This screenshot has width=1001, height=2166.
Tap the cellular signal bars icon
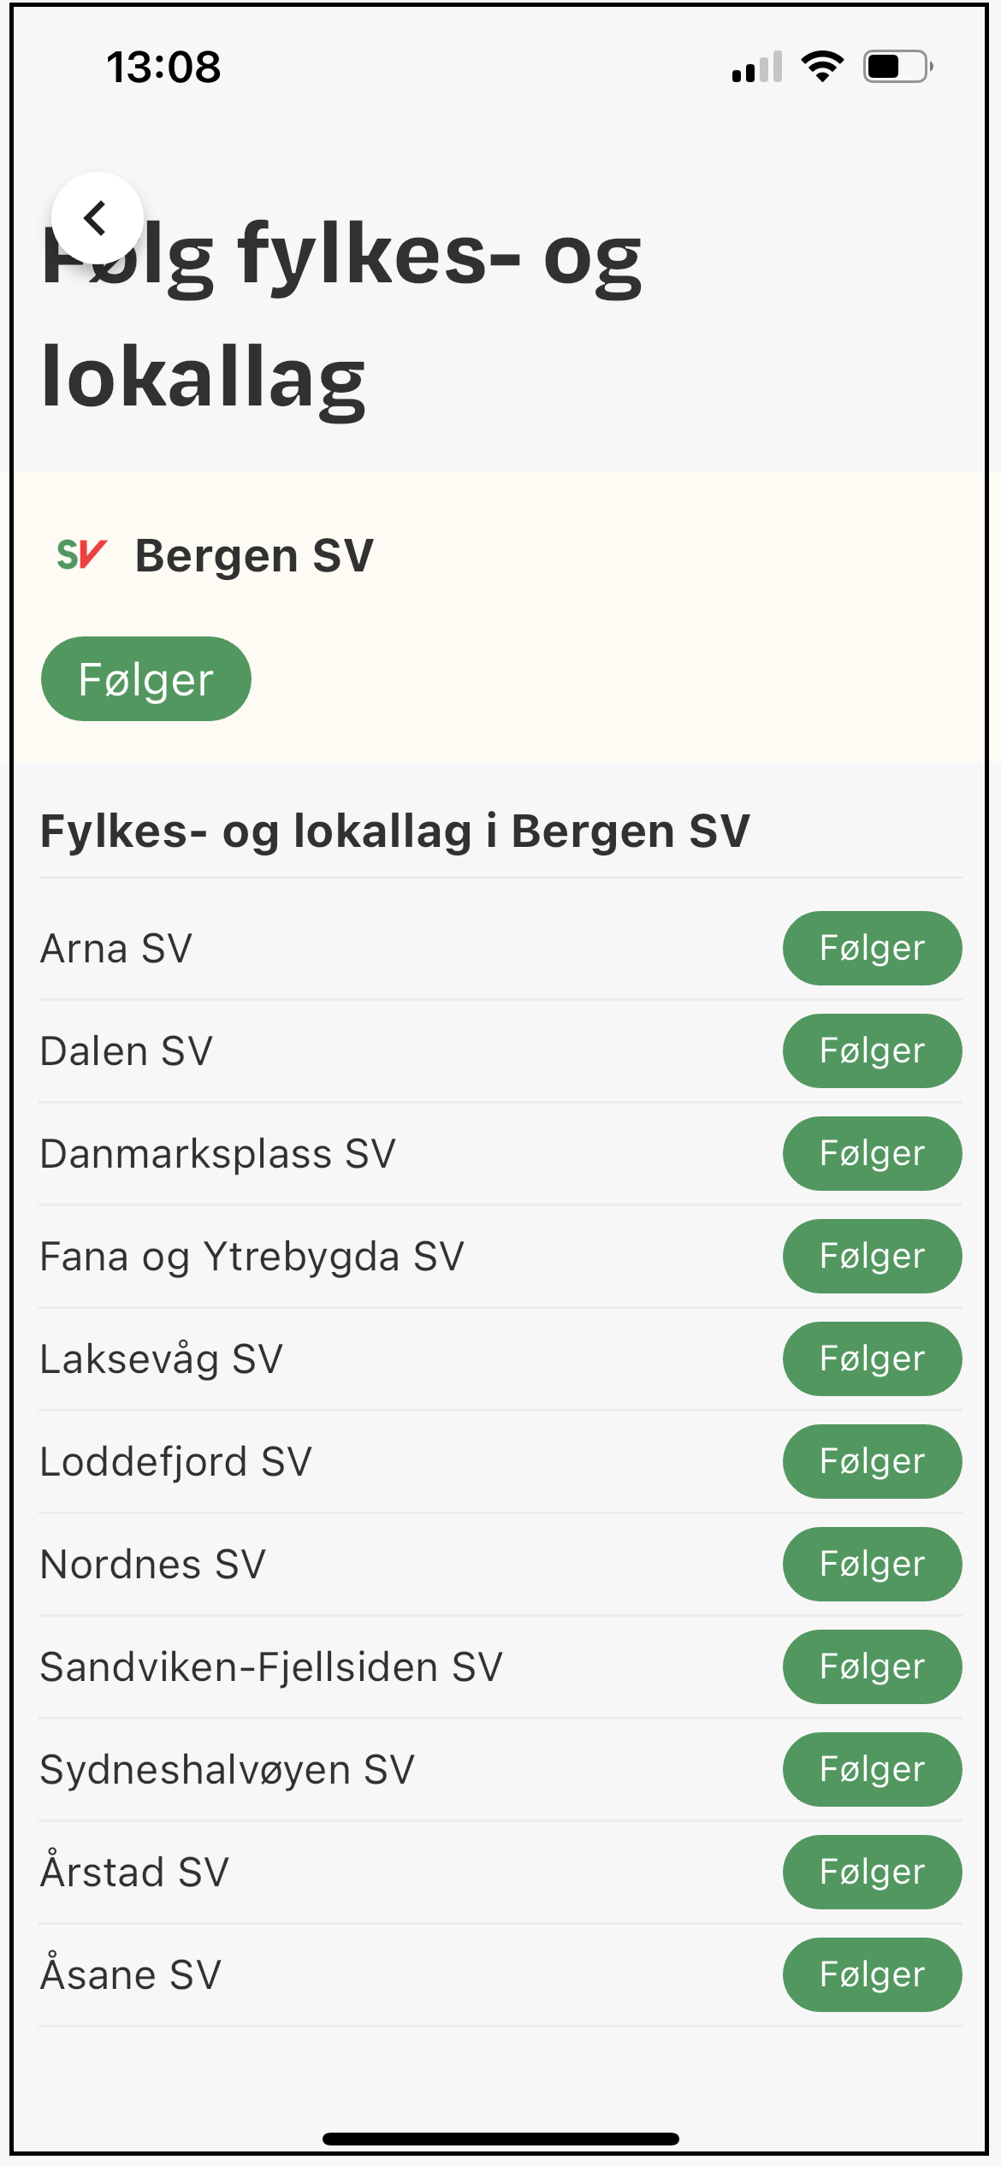point(756,67)
